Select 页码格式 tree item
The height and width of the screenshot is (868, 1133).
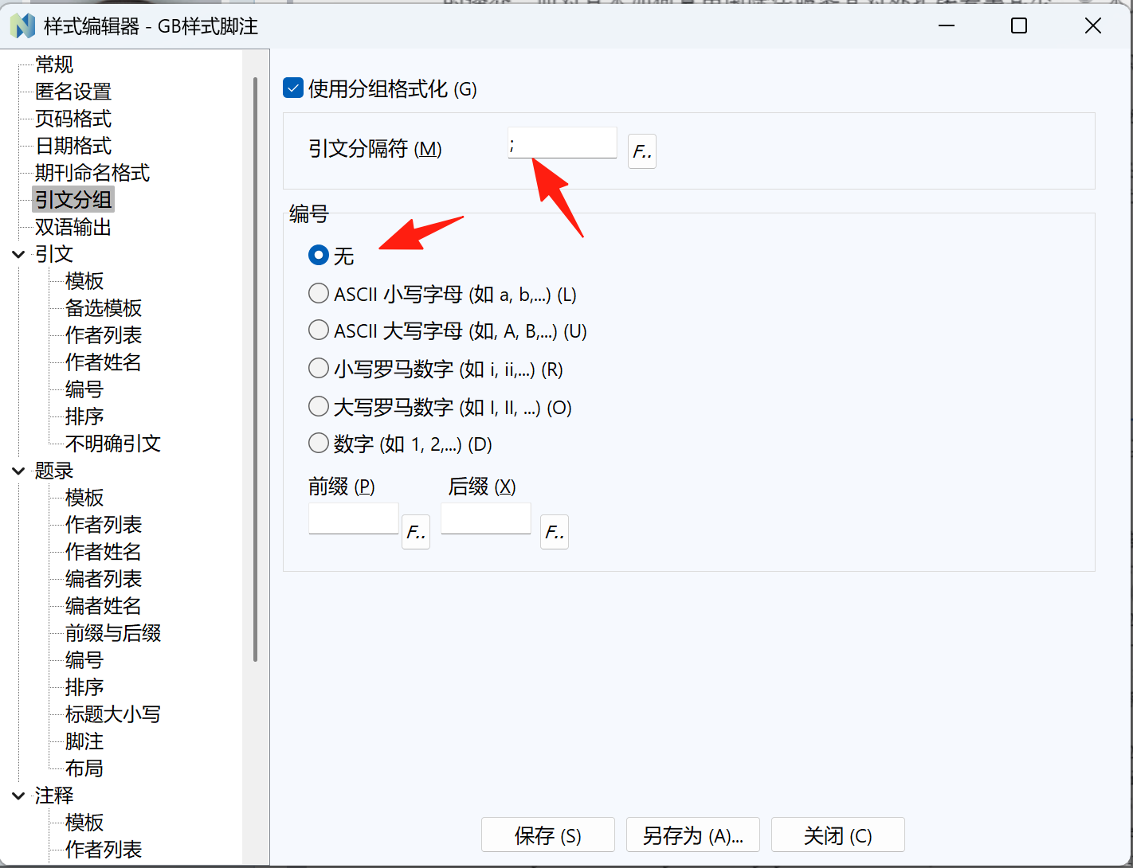pos(73,119)
